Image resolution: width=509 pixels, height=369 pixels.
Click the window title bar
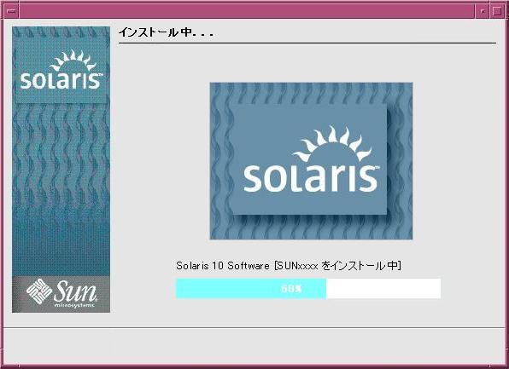[247, 11]
